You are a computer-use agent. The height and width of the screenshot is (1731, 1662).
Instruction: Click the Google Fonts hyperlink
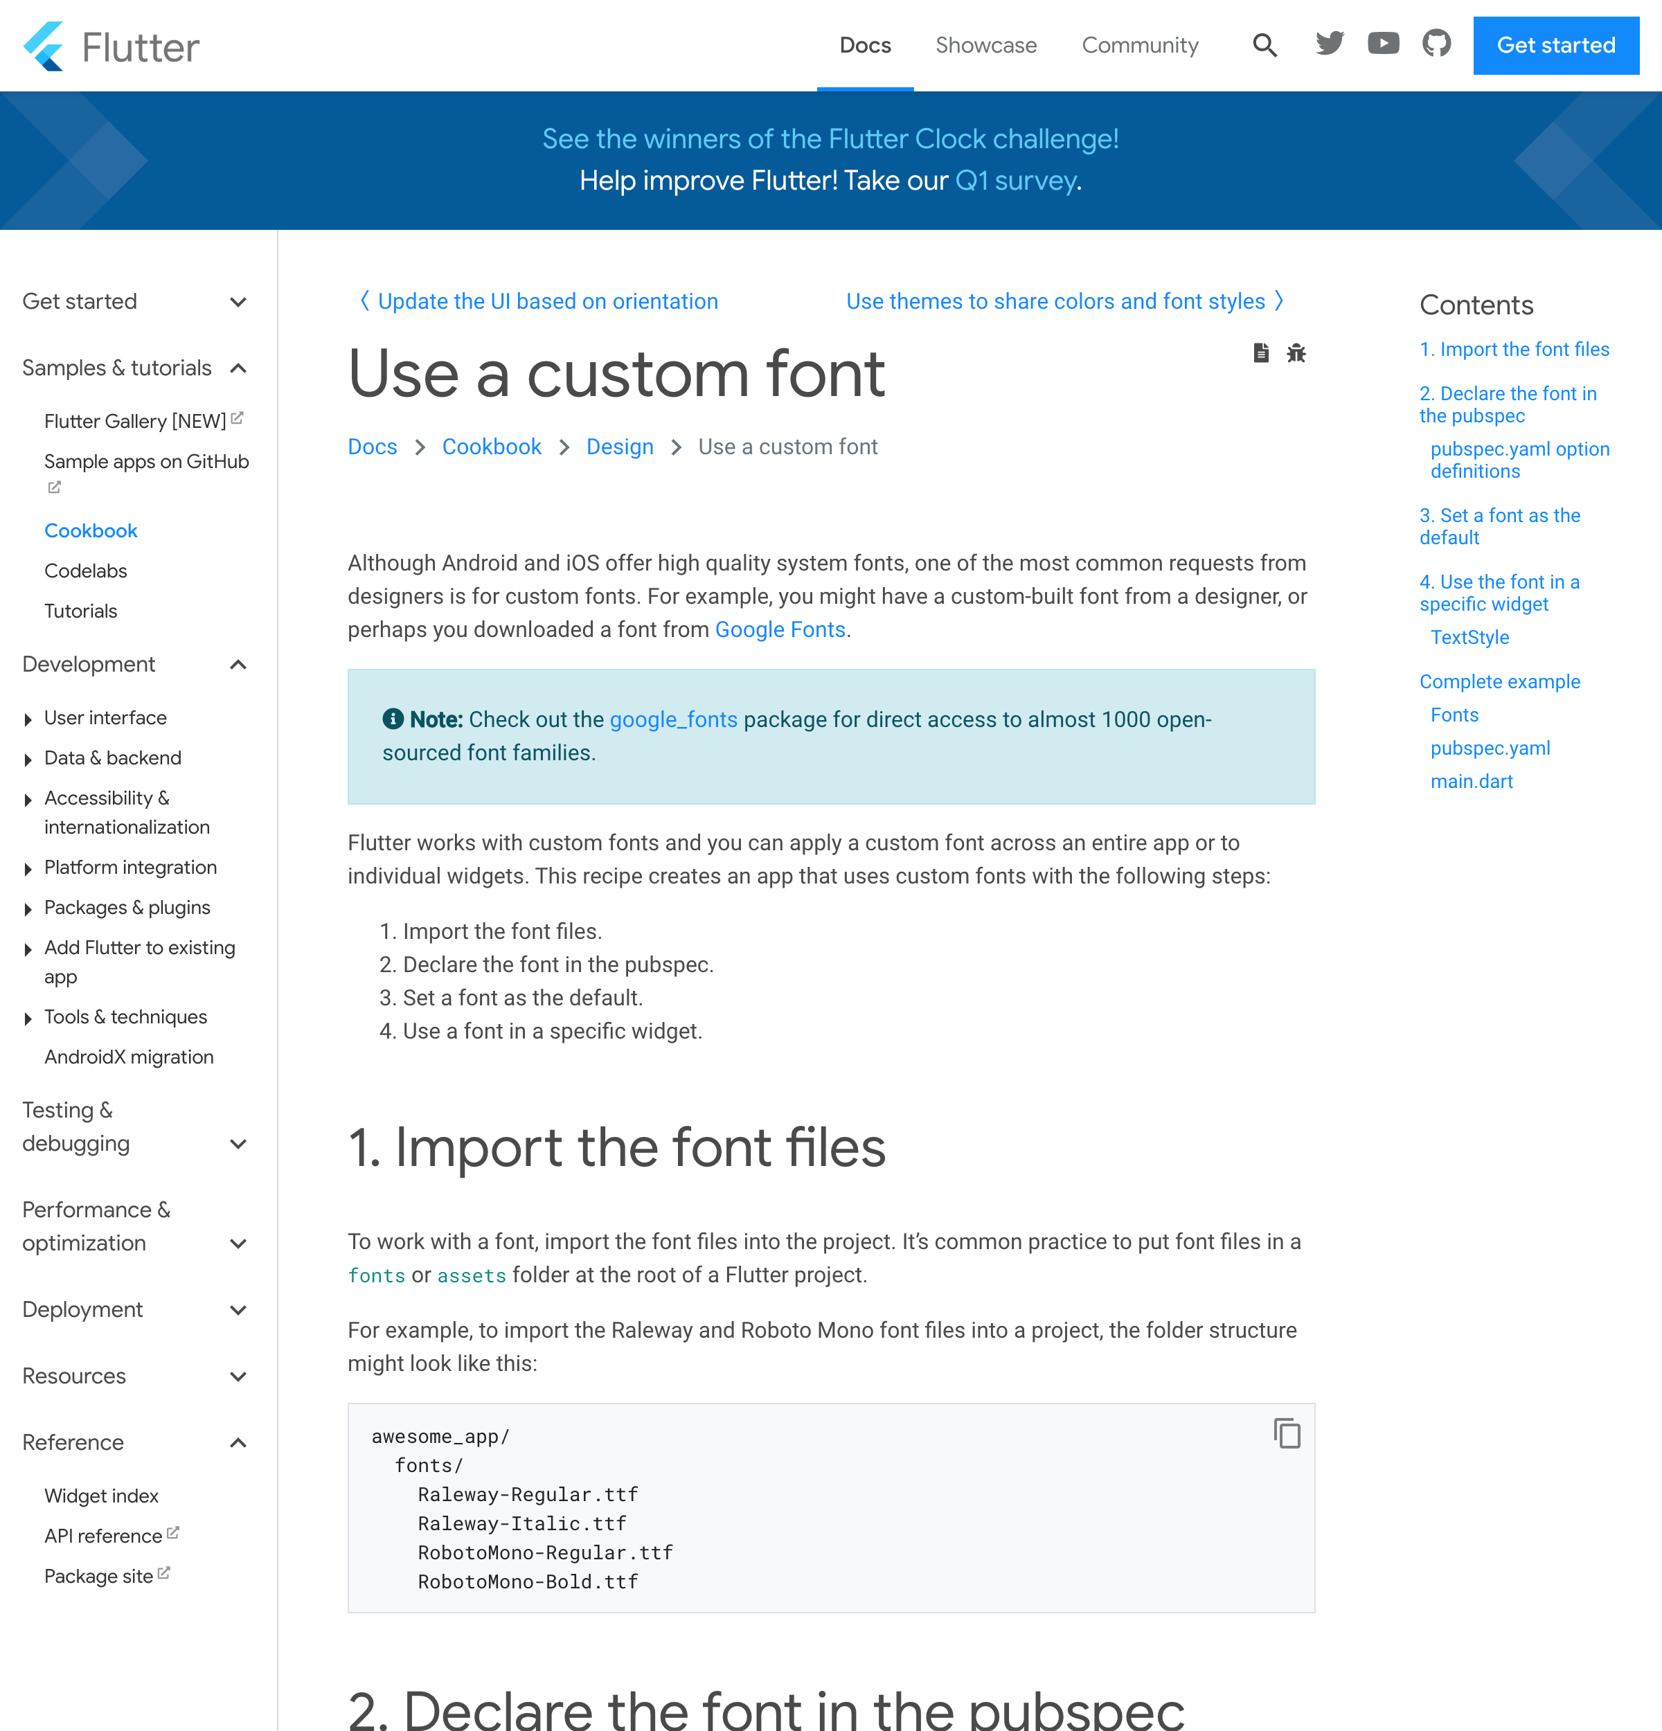[x=779, y=629]
